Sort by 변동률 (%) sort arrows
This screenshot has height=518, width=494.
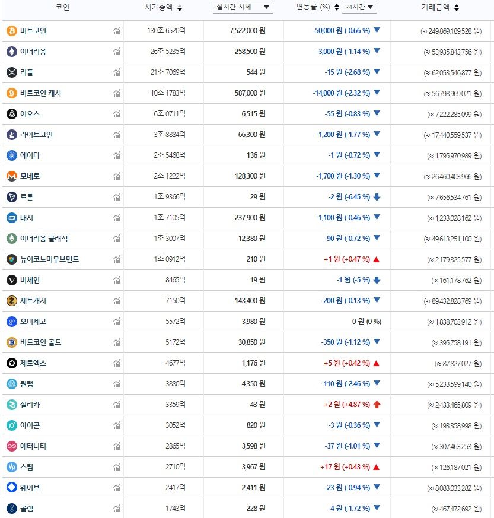click(x=336, y=8)
